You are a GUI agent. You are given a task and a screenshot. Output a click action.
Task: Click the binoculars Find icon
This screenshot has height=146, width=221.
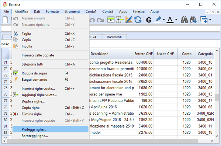[x=184, y=20]
